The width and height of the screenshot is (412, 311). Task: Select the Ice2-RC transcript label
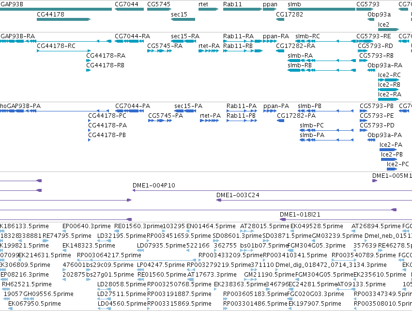coord(389,75)
